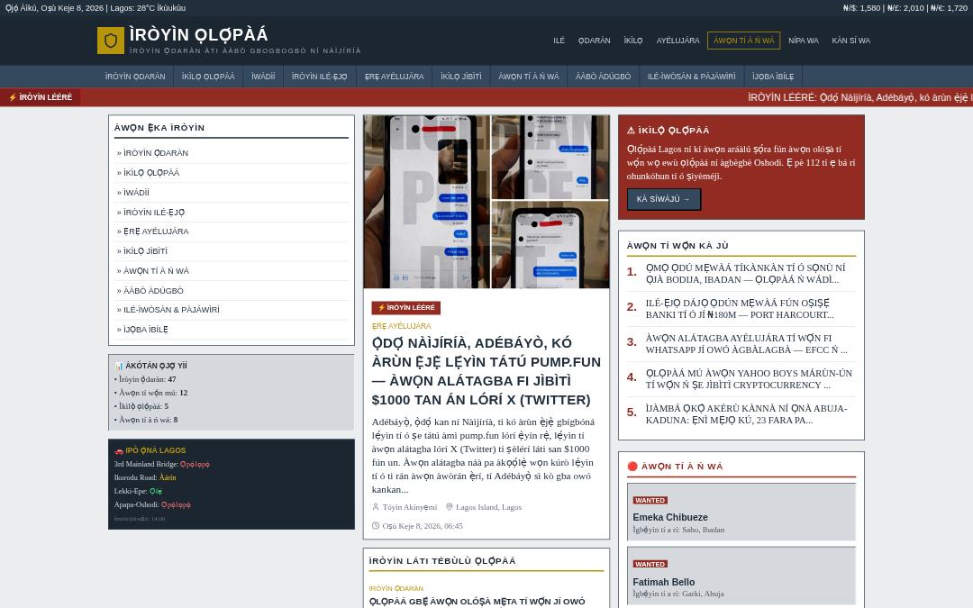Switch to Ìròyìn Ilé-Ẹjọ́ category tab
Screen dimensions: 973x608
tap(320, 77)
